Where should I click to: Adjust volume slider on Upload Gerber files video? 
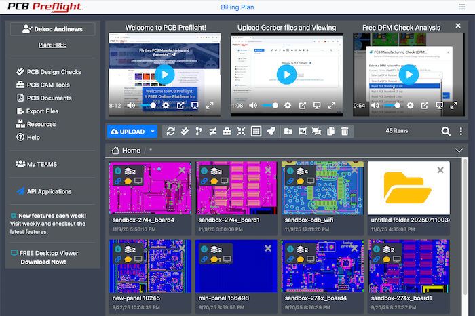pyautogui.click(x=270, y=106)
